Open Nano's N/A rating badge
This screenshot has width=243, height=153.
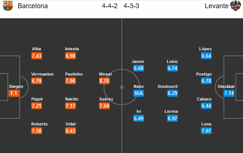point(138,93)
